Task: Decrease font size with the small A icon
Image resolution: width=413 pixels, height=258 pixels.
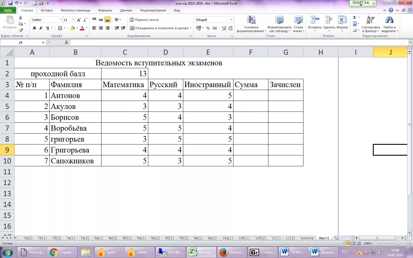Action: [85, 20]
